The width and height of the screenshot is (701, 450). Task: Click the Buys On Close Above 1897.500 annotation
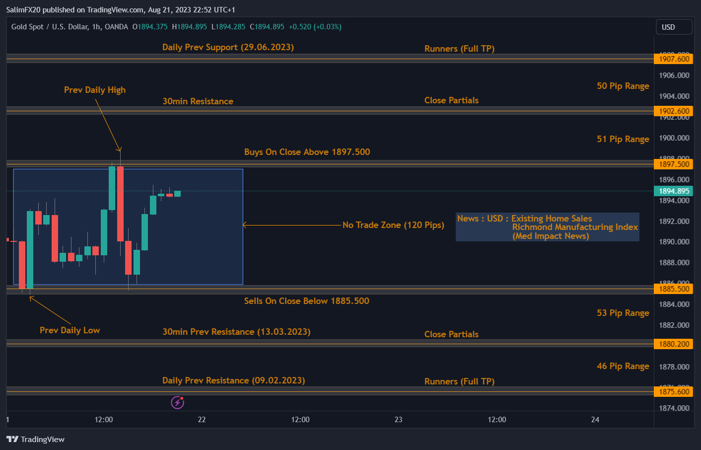(x=307, y=152)
